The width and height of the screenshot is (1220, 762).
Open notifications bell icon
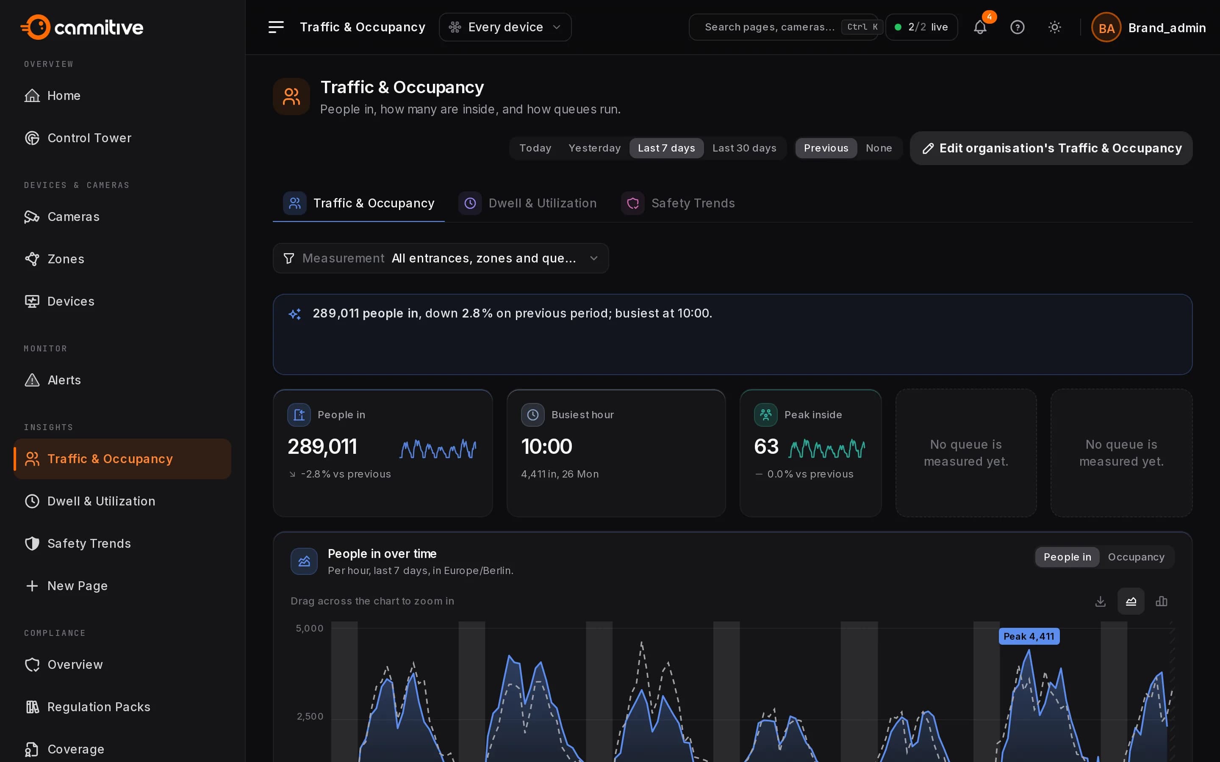pyautogui.click(x=980, y=27)
